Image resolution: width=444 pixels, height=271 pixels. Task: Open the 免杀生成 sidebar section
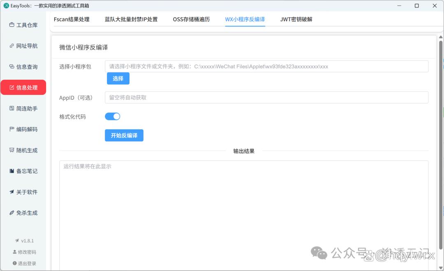[23, 213]
